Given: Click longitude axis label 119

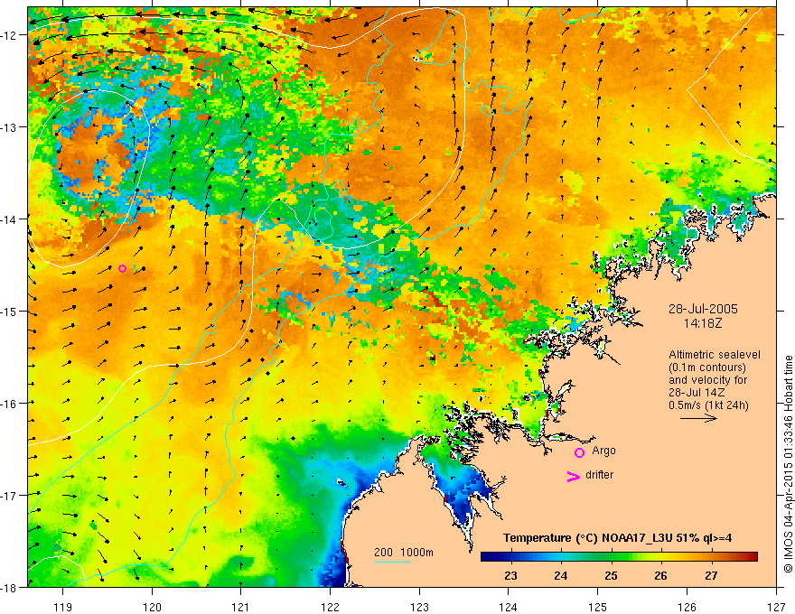Looking at the screenshot, I should coord(63,607).
